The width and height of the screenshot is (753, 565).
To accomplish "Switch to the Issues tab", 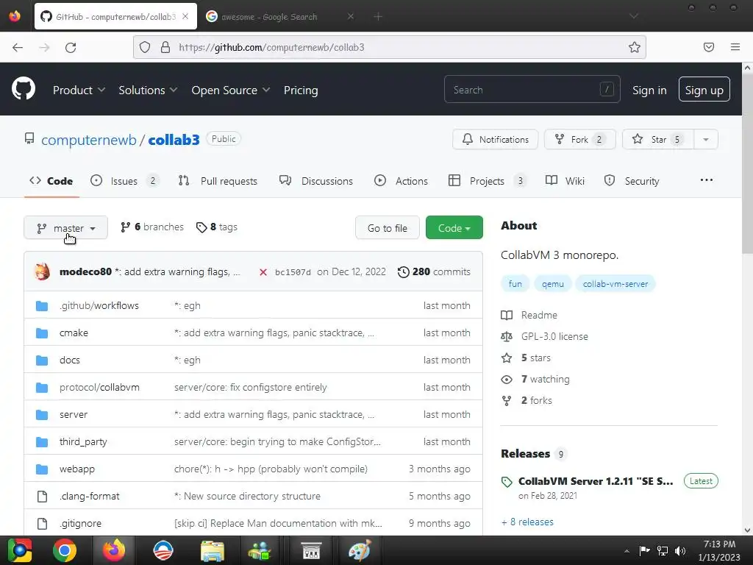I will coord(124,181).
